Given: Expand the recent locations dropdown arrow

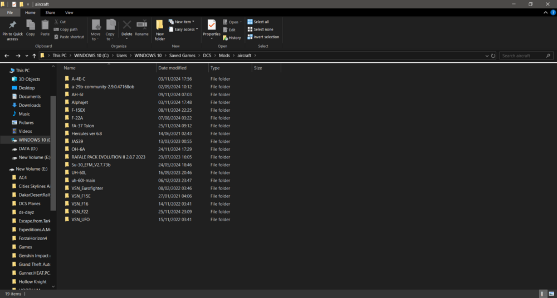Looking at the screenshot, I should 27,56.
